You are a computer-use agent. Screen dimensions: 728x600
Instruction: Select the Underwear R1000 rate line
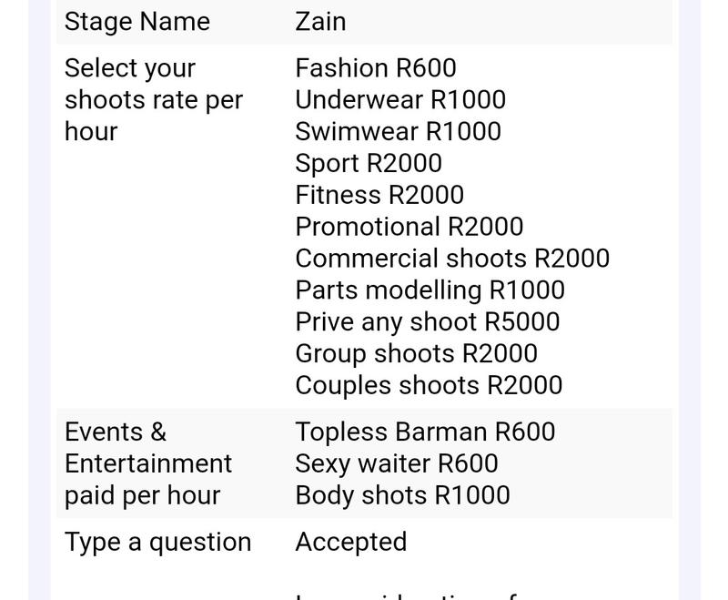tap(400, 99)
